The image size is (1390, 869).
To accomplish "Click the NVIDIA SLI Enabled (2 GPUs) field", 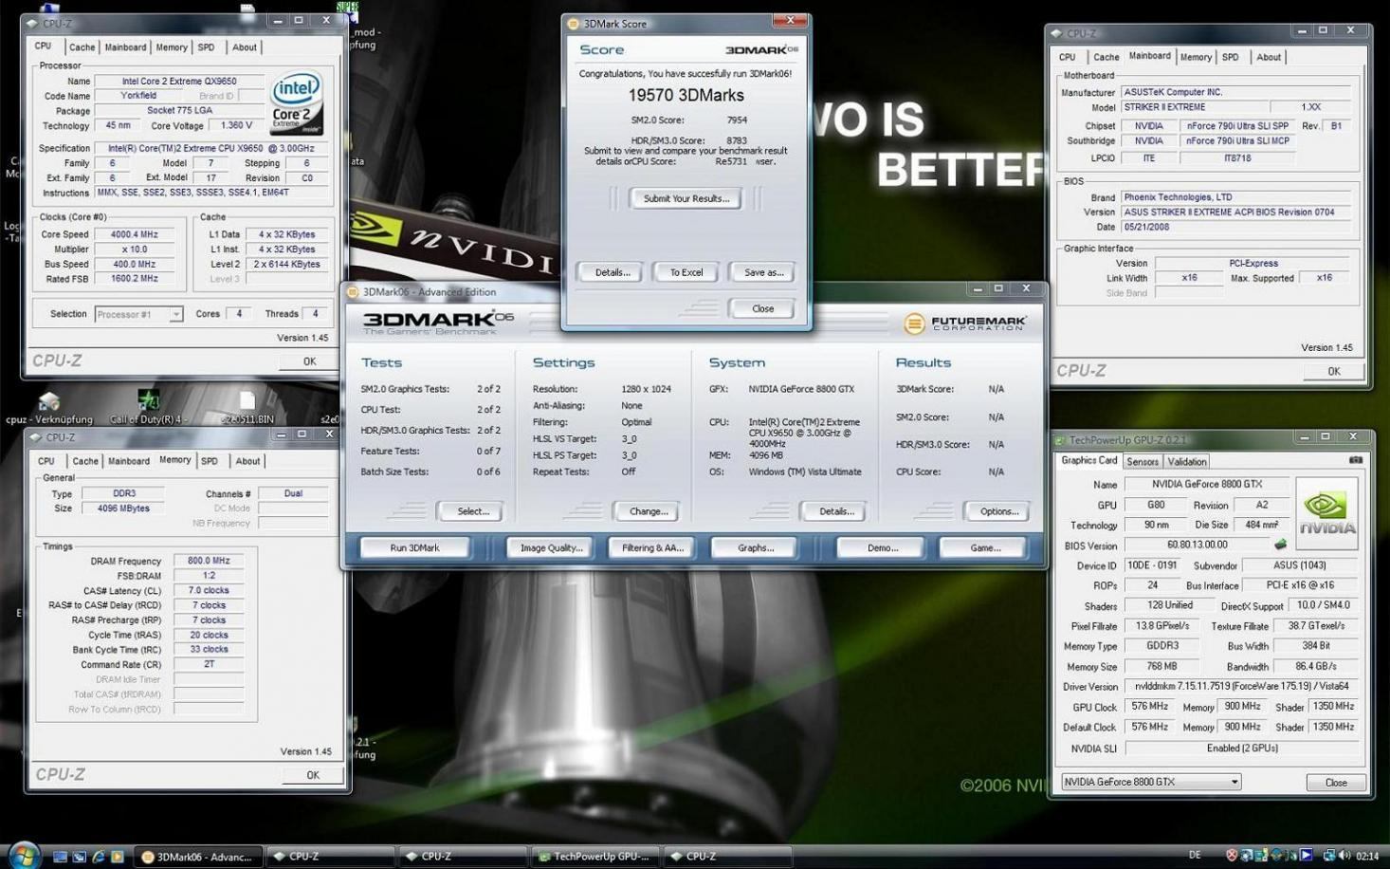I will pyautogui.click(x=1241, y=749).
